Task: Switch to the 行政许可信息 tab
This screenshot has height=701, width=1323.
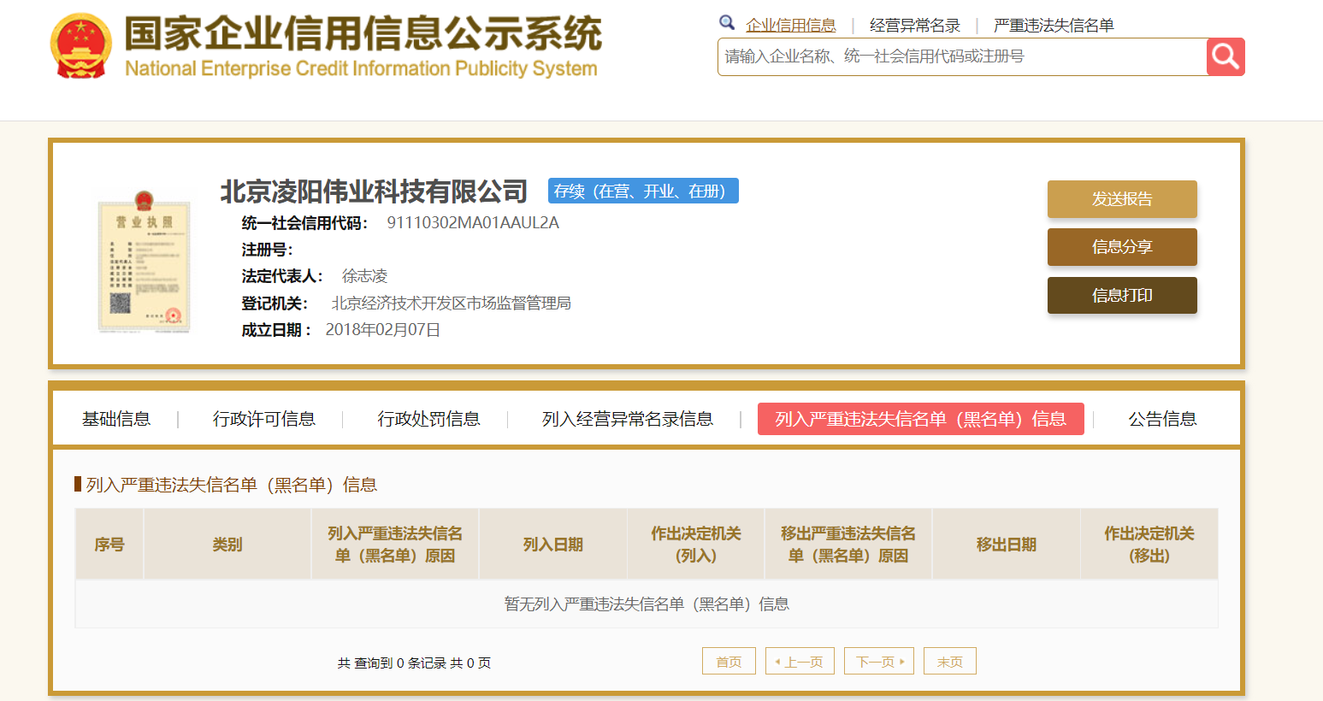Action: [264, 419]
